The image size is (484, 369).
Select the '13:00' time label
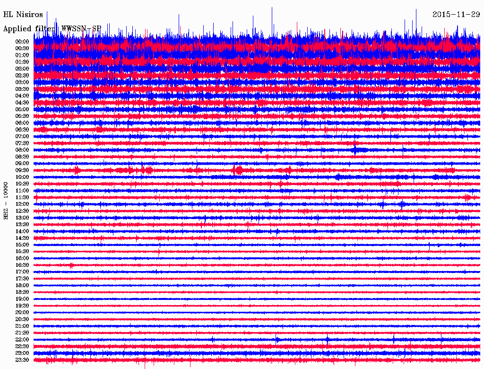click(22, 218)
